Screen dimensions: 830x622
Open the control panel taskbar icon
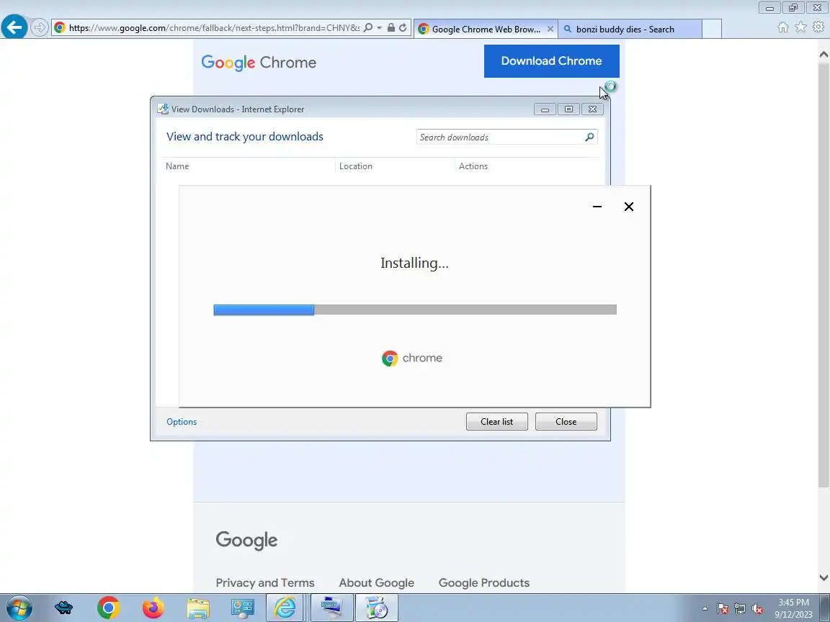coord(243,608)
